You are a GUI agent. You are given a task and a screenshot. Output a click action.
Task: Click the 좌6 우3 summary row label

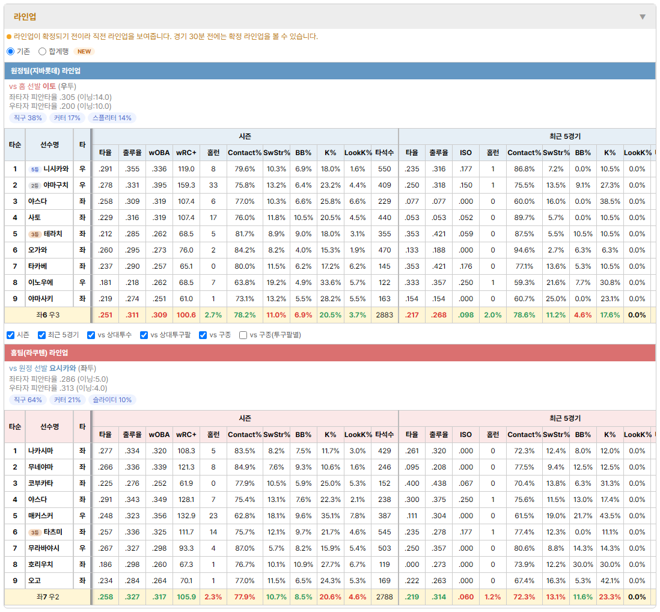click(47, 315)
